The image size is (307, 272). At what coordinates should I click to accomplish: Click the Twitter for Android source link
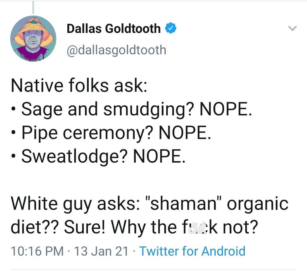pos(192,251)
